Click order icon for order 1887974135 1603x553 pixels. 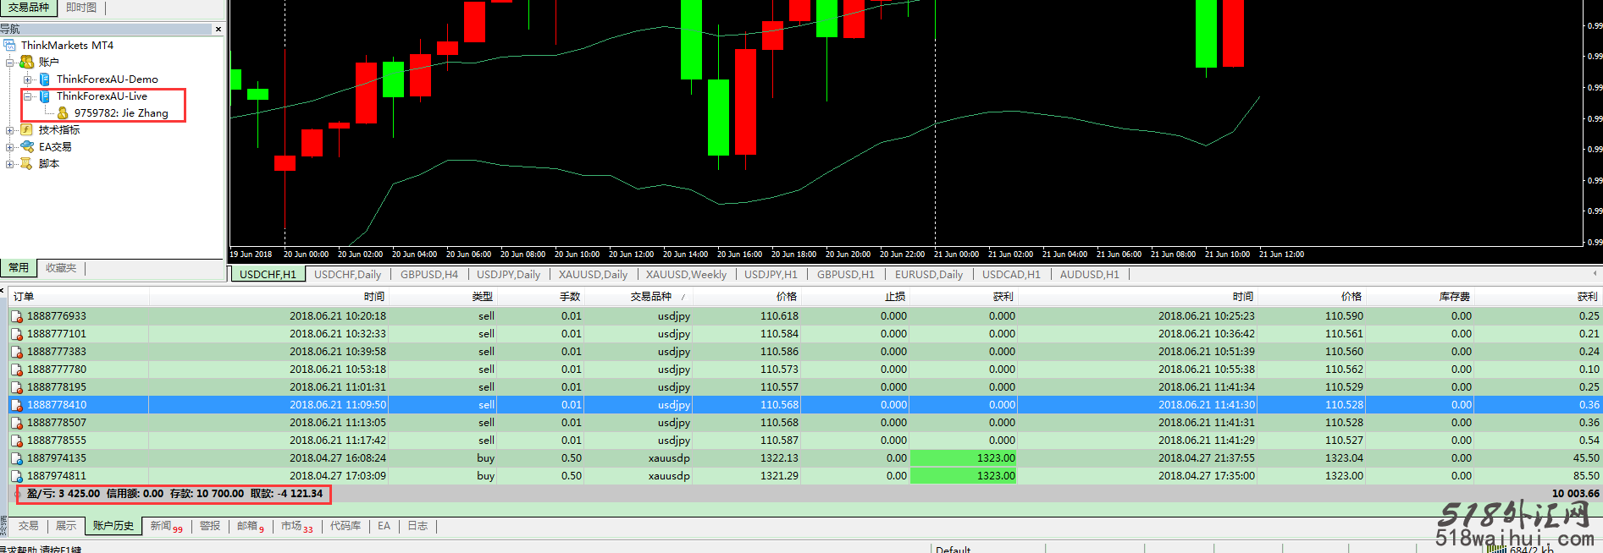pyautogui.click(x=17, y=458)
